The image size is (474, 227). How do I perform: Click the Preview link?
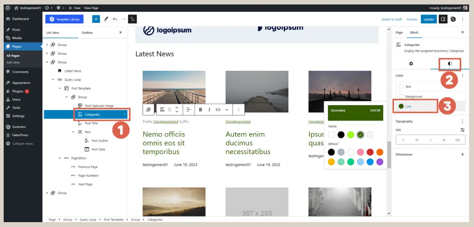(x=412, y=19)
